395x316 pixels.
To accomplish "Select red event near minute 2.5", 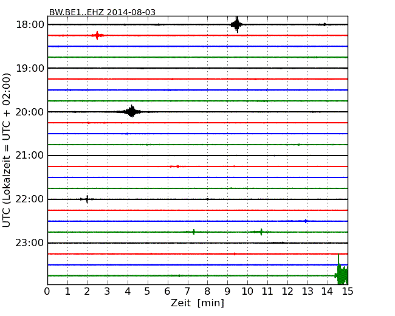I will point(97,35).
